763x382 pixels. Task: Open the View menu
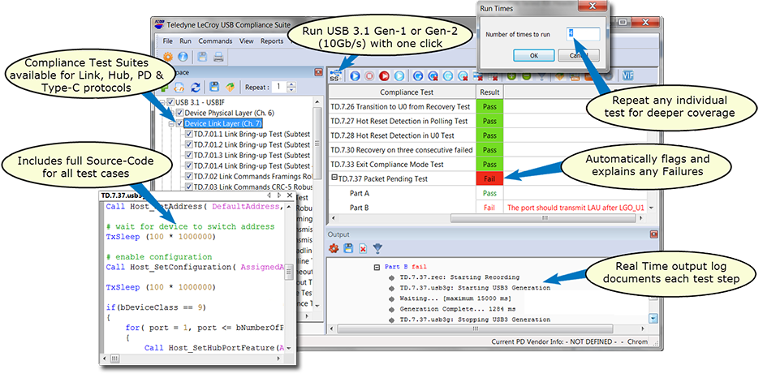[x=246, y=41]
